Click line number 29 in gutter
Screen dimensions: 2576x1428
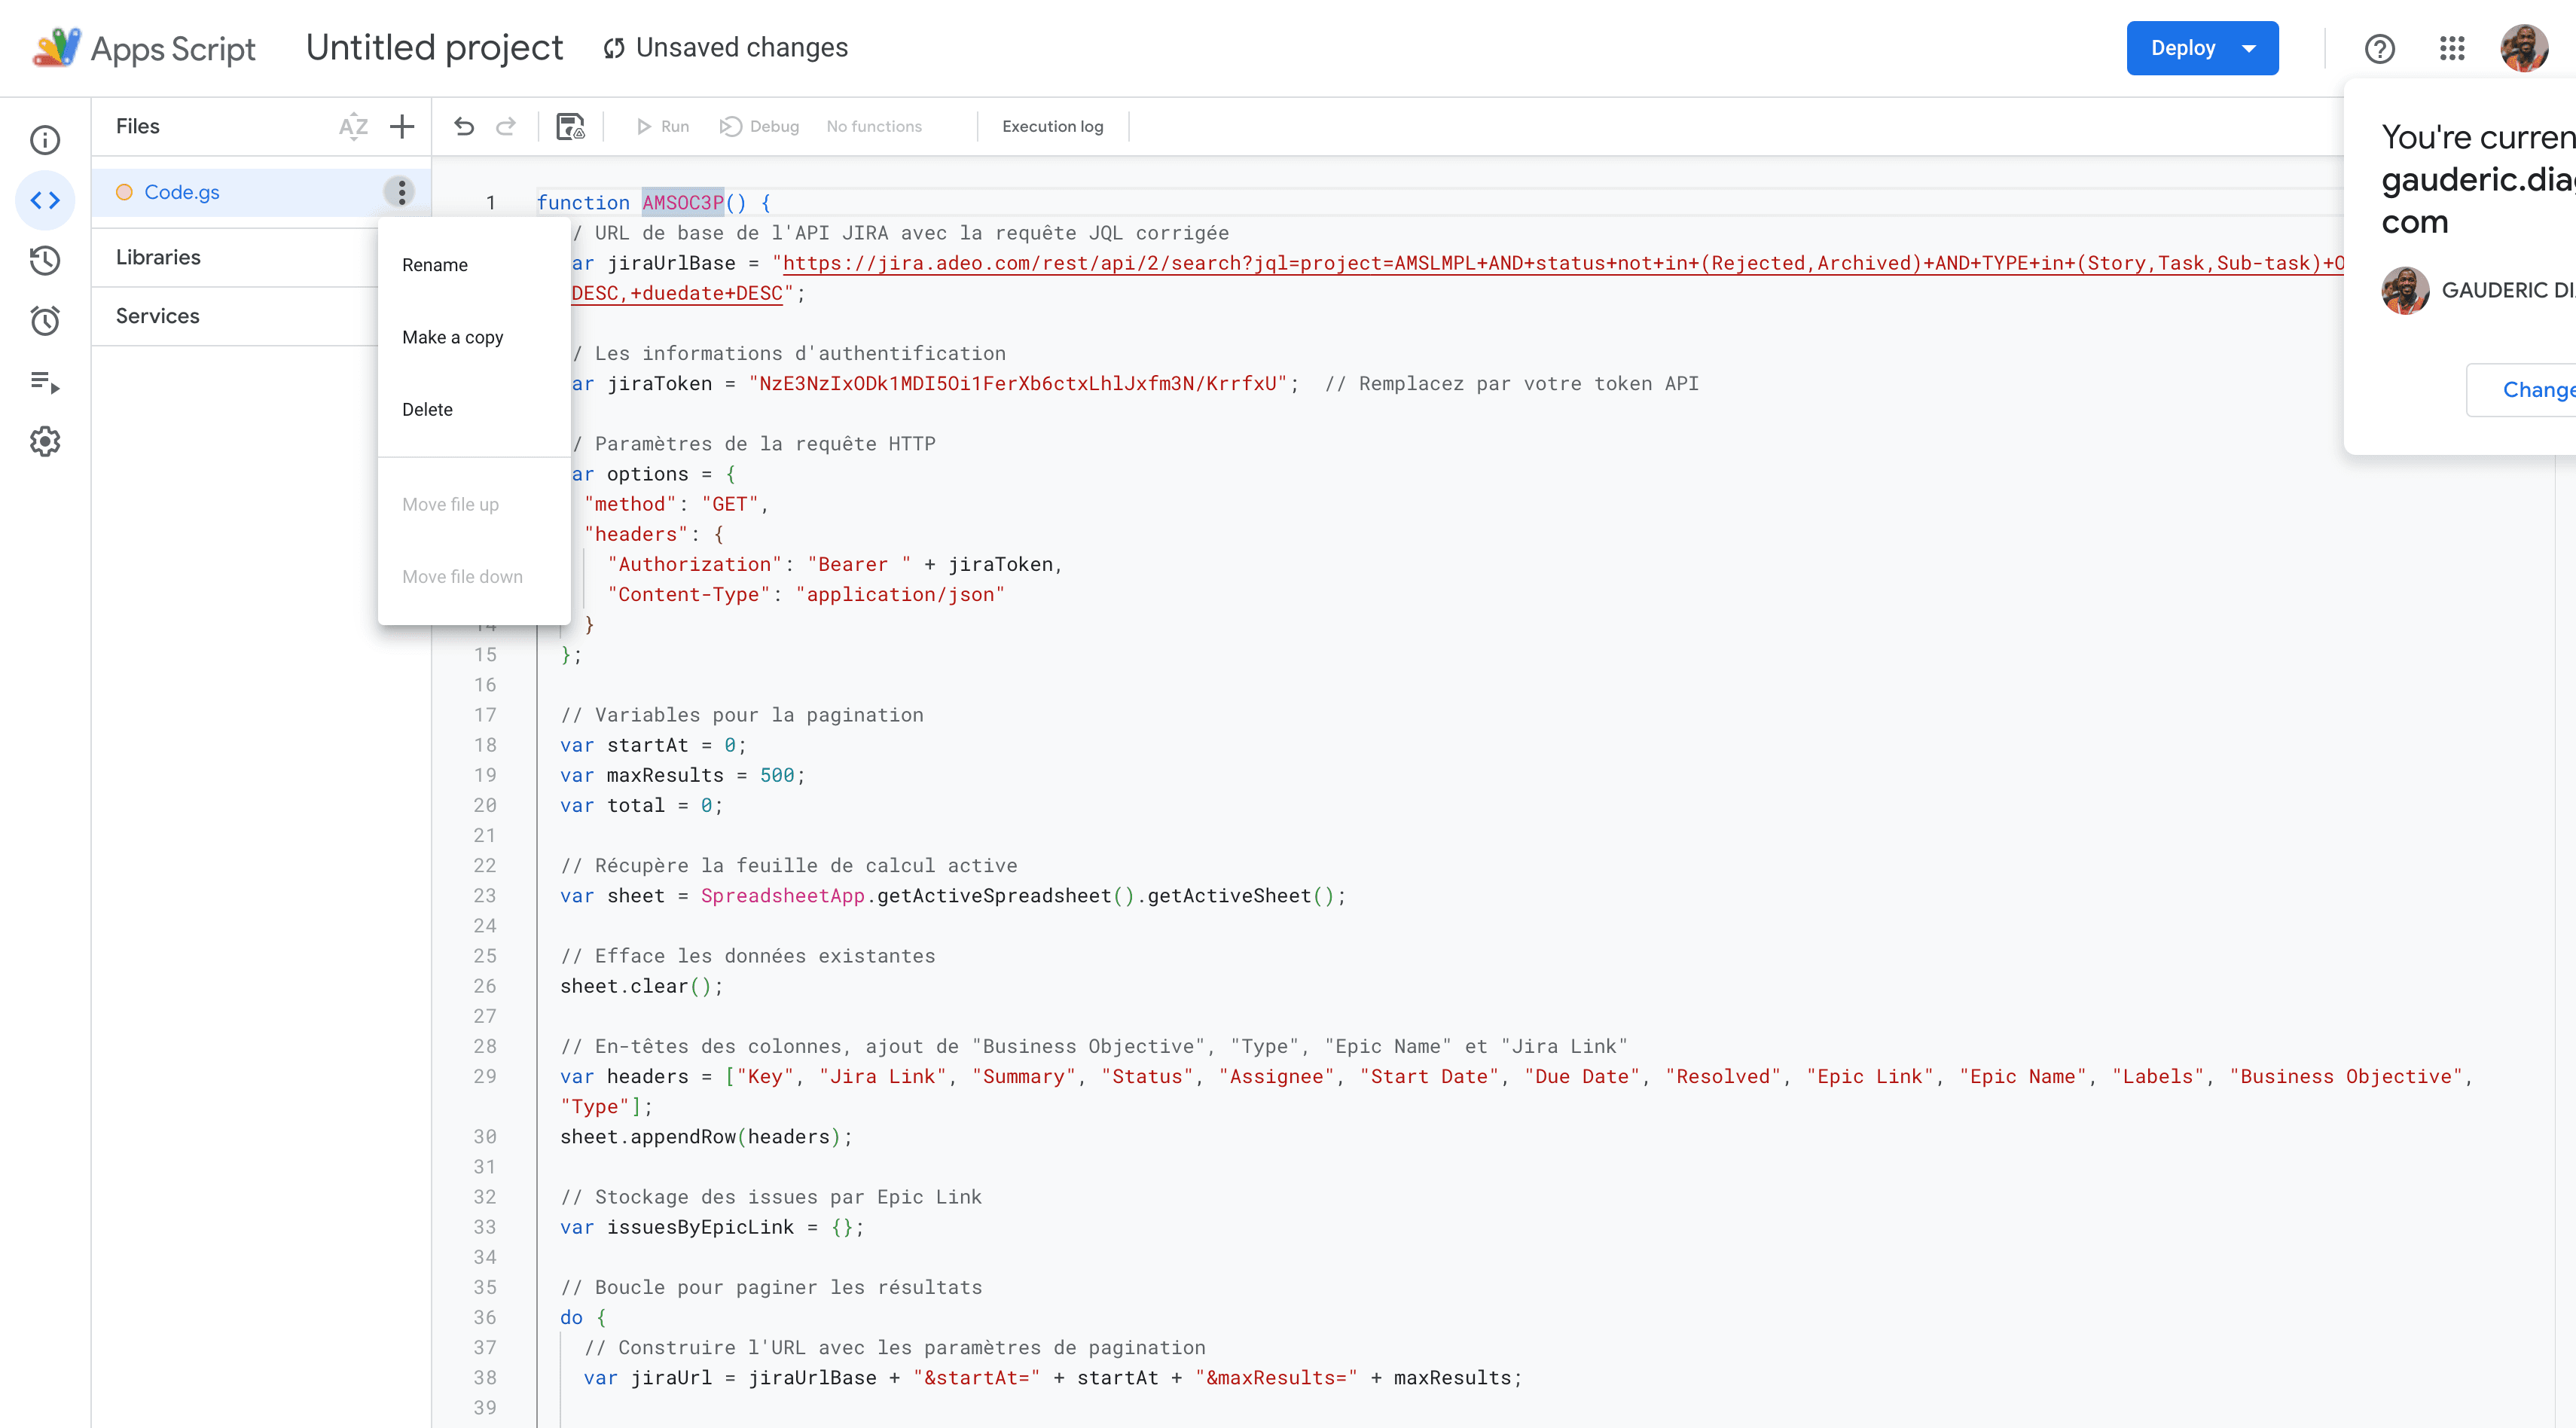coord(485,1076)
